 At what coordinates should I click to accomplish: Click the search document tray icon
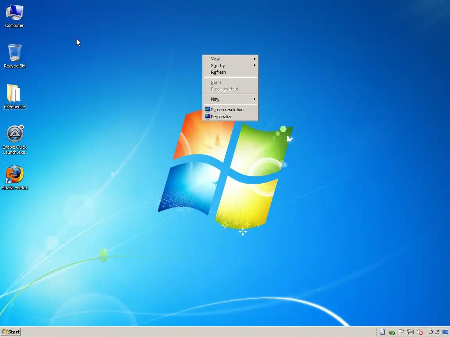click(x=382, y=332)
